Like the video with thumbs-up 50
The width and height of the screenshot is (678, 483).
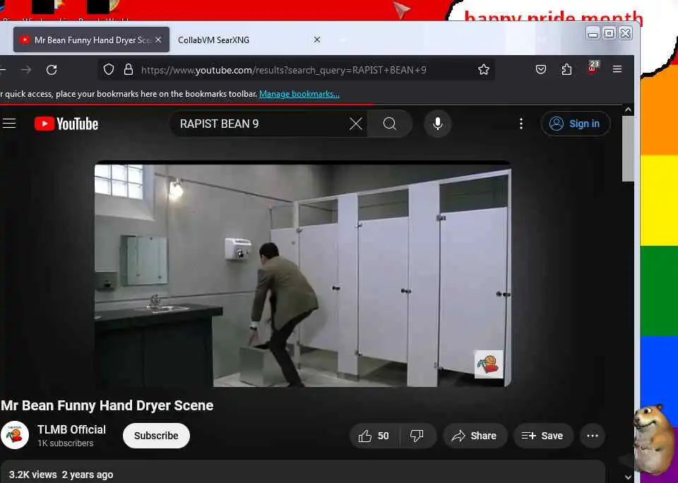coord(374,436)
